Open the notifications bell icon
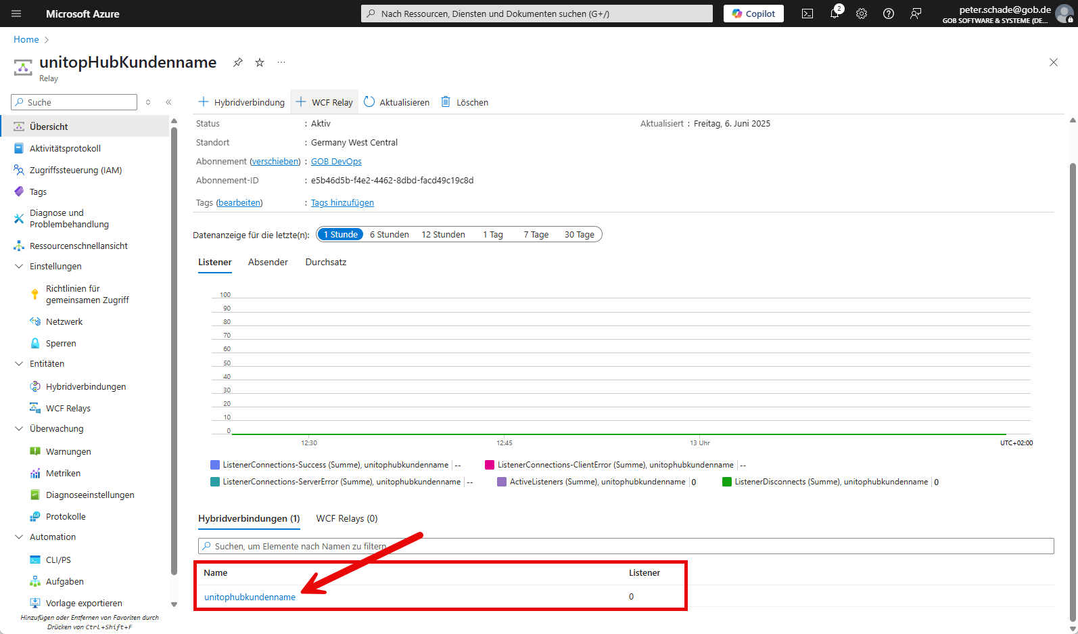 click(x=835, y=14)
